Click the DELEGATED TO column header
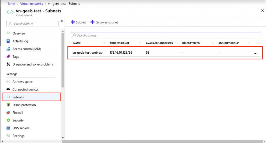The image size is (266, 143). point(191,43)
